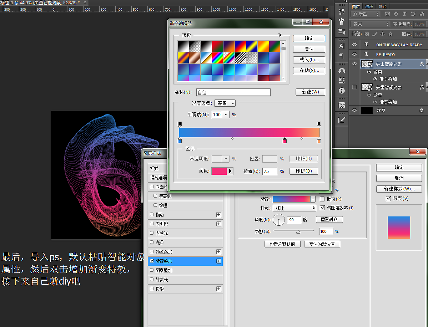Open the 渐变类型 实底 dropdown
Screen dimensions: 428x327
[x=225, y=103]
